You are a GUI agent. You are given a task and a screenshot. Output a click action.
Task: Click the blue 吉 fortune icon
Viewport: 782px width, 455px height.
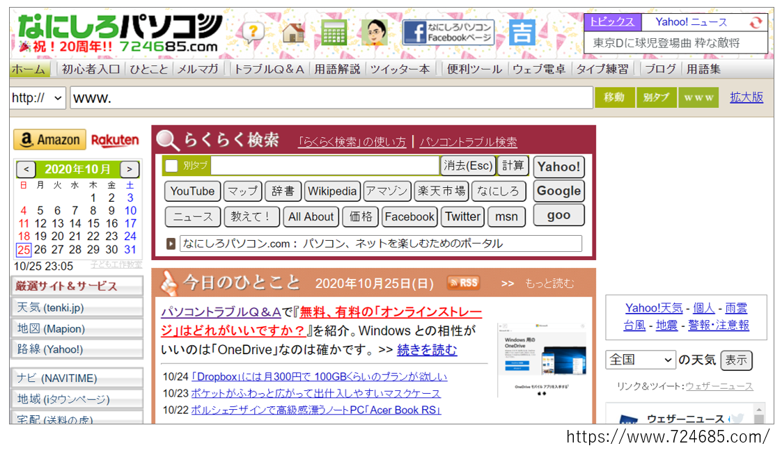point(522,32)
